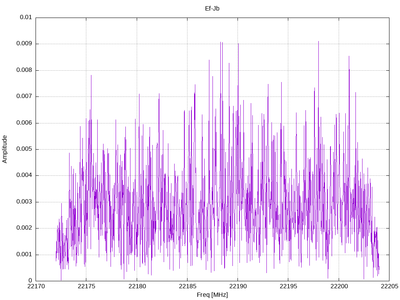This screenshot has width=400, height=300.
Task: Click the y-axis tick label 0.001
Action: click(x=24, y=255)
